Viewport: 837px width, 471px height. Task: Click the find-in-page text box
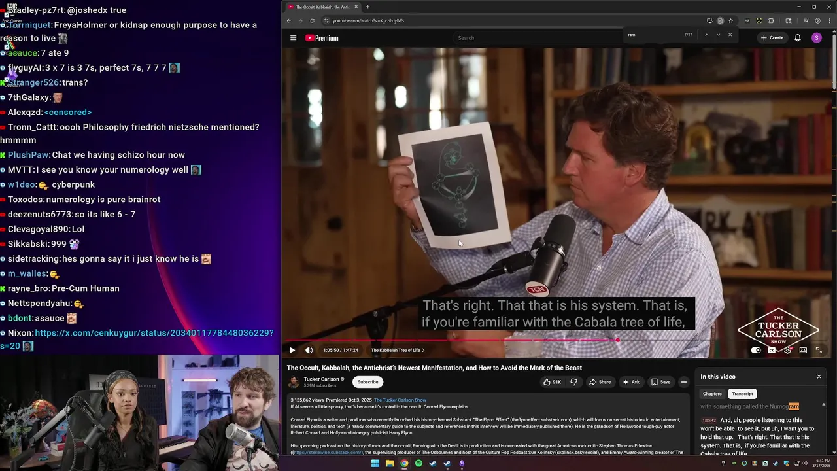(x=654, y=35)
